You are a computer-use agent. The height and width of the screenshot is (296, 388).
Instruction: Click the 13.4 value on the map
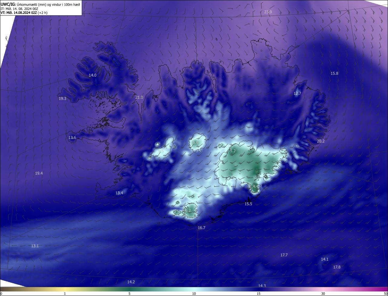[119, 193]
